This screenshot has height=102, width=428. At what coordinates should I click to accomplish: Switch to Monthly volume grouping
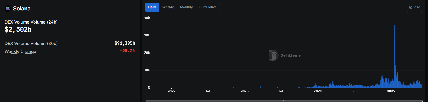[186, 7]
